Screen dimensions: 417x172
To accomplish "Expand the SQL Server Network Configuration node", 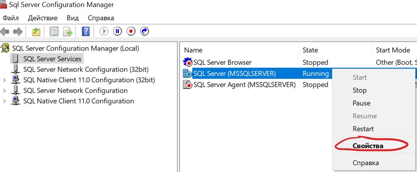I will coord(4,90).
